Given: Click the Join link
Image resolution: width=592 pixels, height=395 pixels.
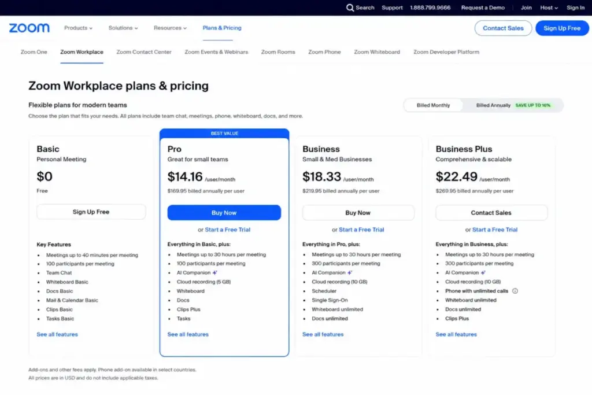Looking at the screenshot, I should (x=526, y=8).
